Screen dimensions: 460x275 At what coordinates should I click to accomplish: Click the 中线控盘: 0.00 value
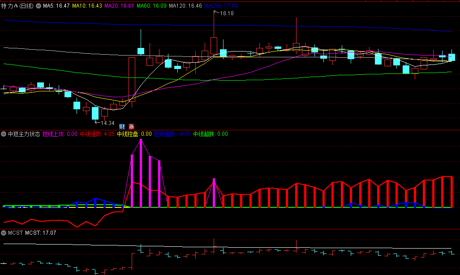pos(134,134)
